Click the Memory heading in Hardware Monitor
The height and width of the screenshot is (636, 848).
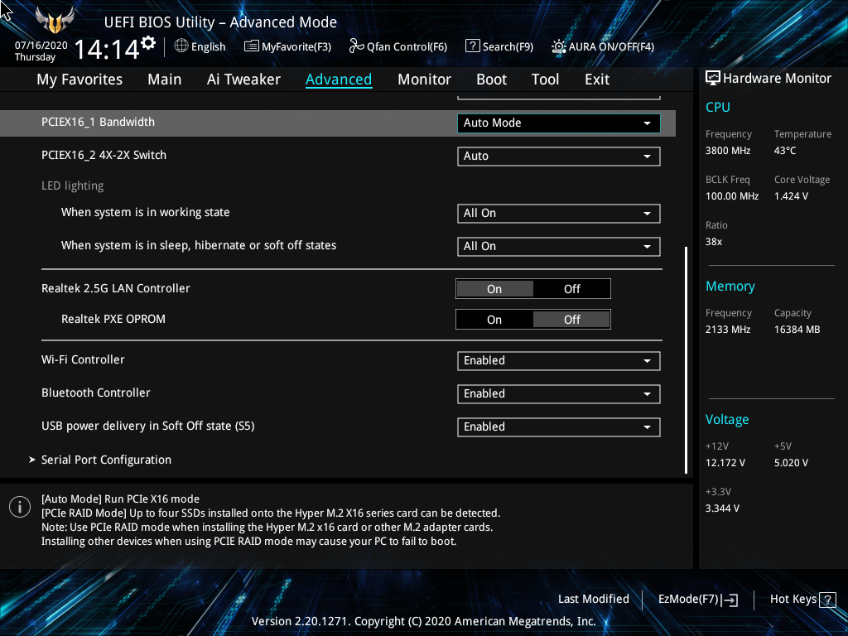[x=730, y=286]
